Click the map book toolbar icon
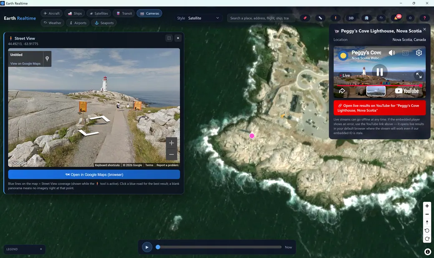Image resolution: width=434 pixels, height=258 pixels. click(x=366, y=18)
